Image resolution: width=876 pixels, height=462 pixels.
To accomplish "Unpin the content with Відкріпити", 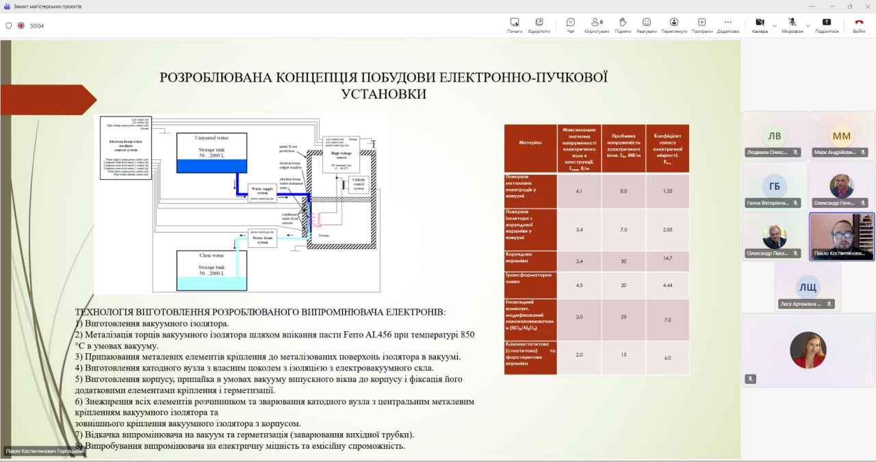I will click(539, 25).
